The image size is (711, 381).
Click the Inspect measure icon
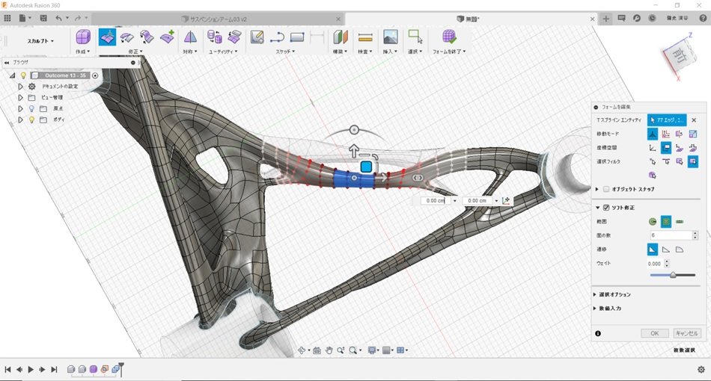[x=365, y=37]
